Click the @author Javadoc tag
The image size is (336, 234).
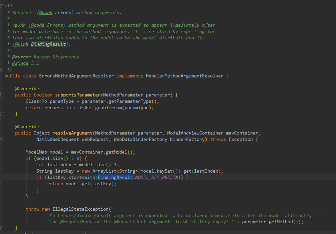pos(21,57)
